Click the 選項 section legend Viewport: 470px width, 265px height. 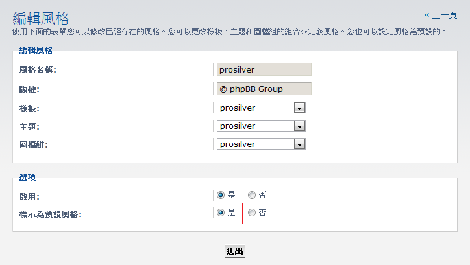[x=28, y=178]
